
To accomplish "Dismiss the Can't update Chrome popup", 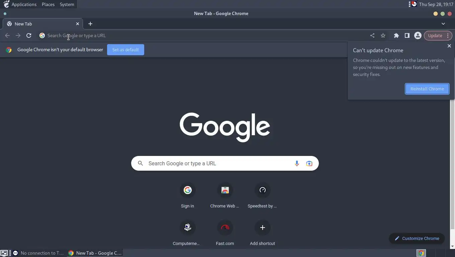I will [449, 46].
